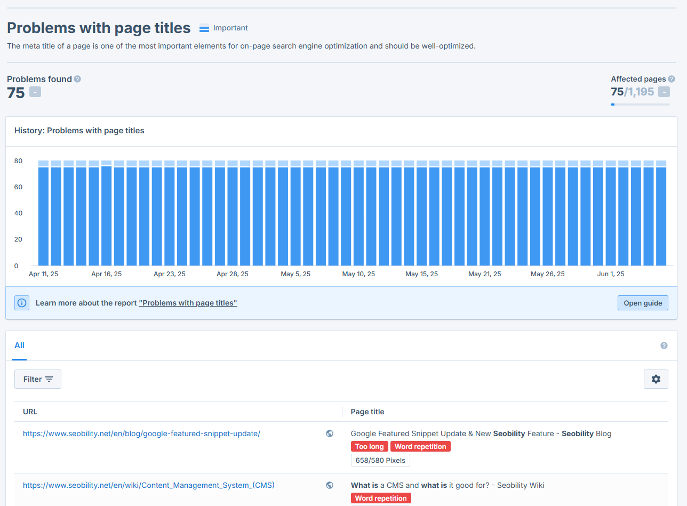Click the question mark icon right of the tabs
The height and width of the screenshot is (506, 687).
[x=664, y=346]
